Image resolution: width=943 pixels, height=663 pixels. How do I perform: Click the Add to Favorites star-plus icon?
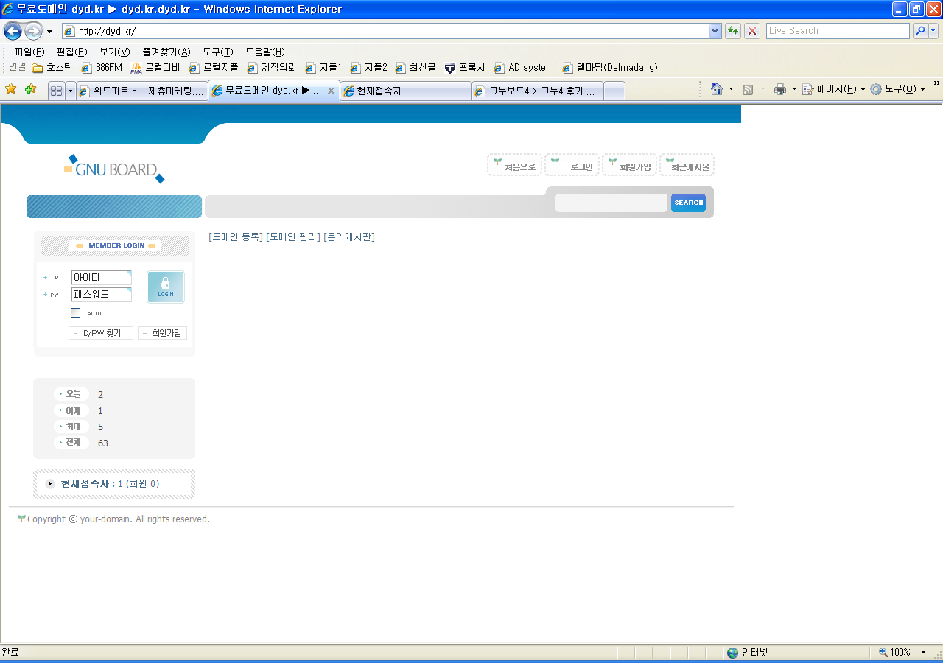pyautogui.click(x=30, y=89)
